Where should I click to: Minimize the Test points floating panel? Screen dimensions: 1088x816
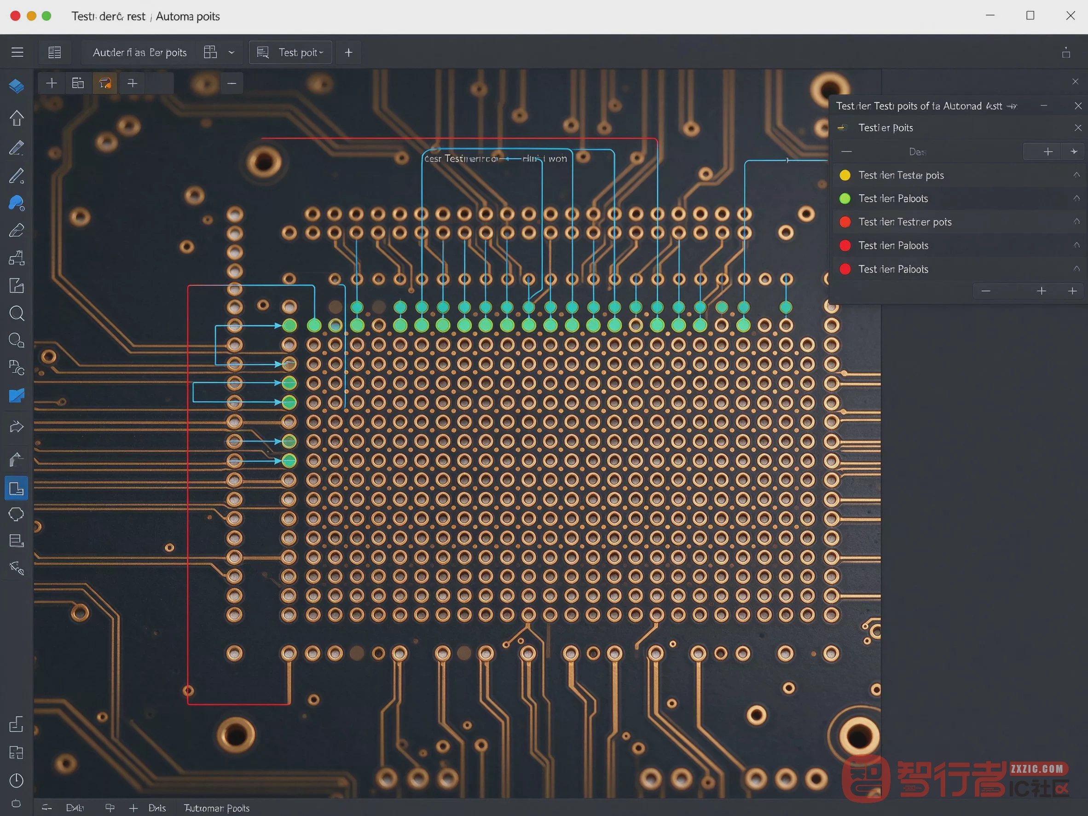tap(1044, 106)
